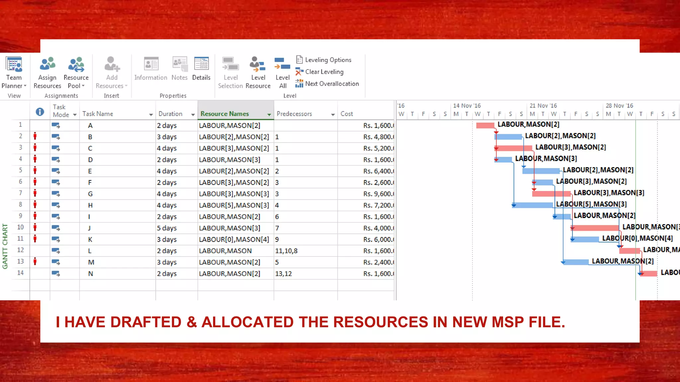Click the Level All icon
The image size is (680, 382).
coord(283,64)
